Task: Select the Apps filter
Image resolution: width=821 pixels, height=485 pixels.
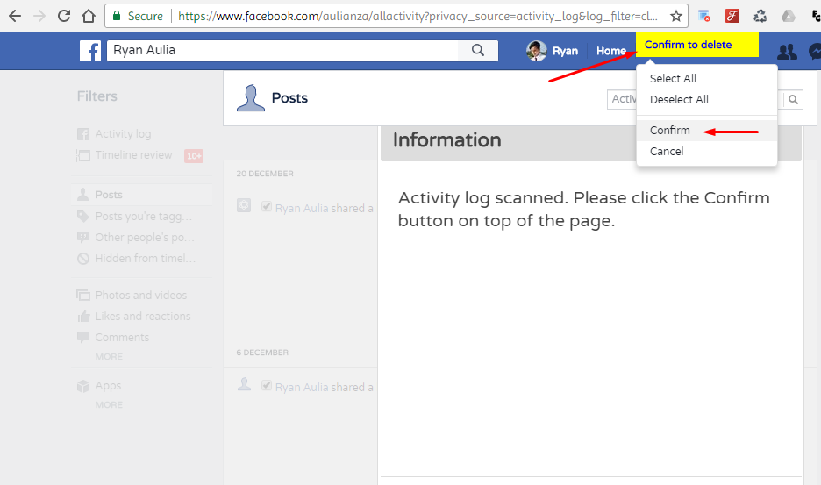Action: click(108, 386)
